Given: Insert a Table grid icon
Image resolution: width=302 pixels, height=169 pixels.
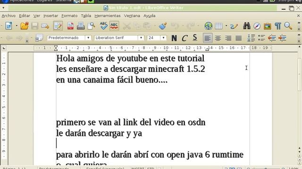Looking at the screenshot, I should (218, 26).
